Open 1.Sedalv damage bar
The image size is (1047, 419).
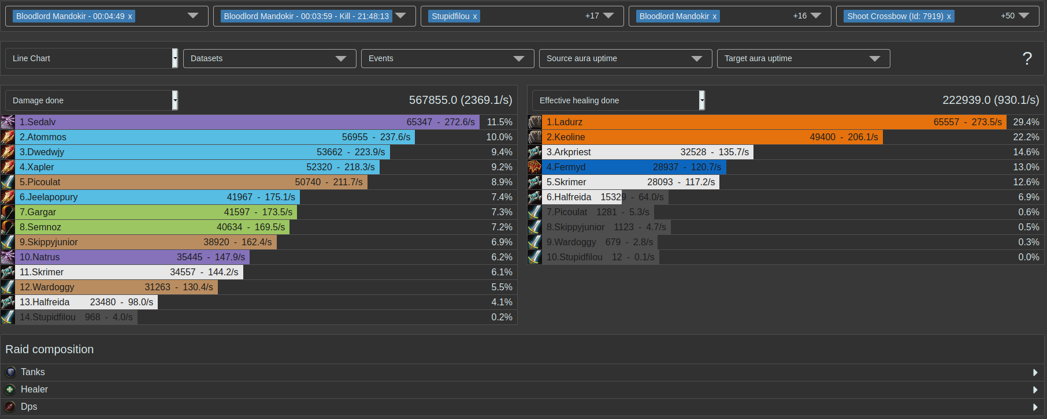pyautogui.click(x=247, y=122)
